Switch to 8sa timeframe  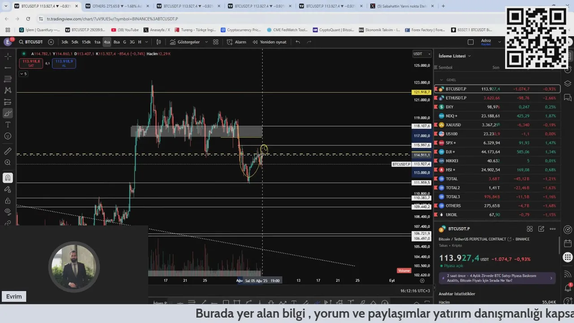point(117,42)
